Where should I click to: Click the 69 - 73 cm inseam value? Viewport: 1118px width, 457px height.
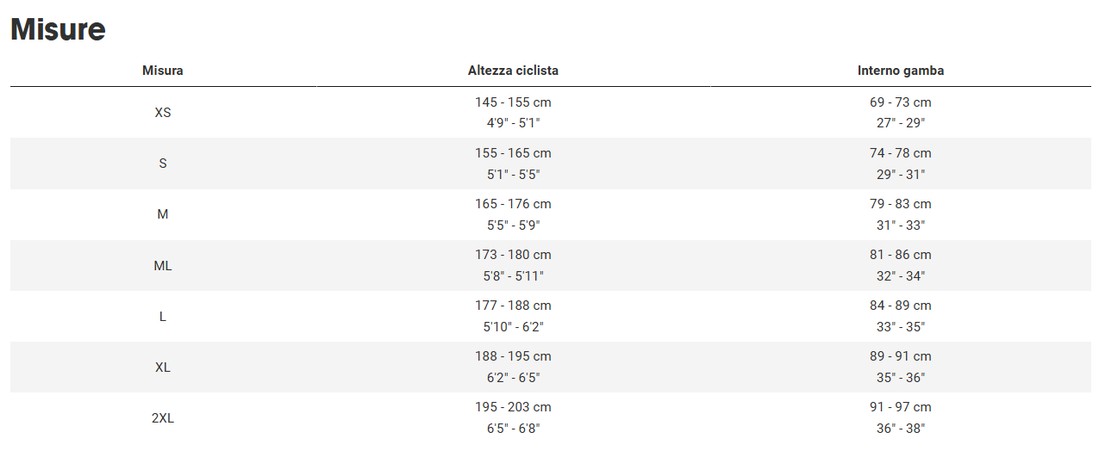tap(901, 102)
